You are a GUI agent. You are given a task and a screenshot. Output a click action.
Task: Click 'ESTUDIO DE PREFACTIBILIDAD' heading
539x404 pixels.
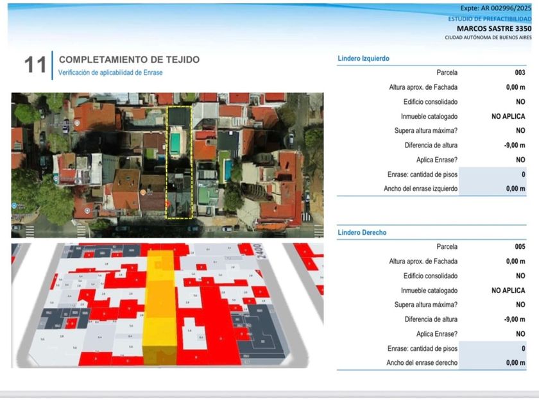490,19
